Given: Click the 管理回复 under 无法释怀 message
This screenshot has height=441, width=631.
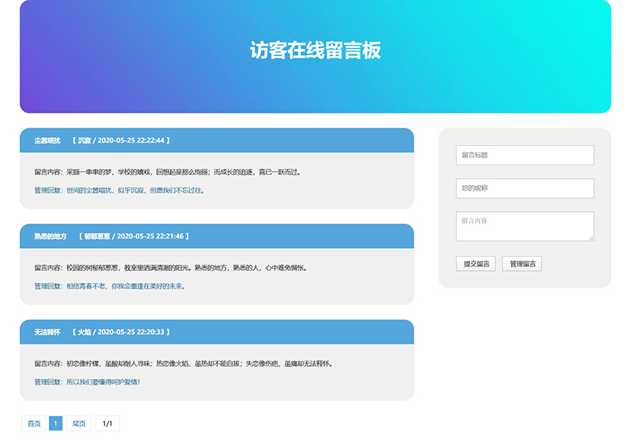Looking at the screenshot, I should tap(47, 382).
